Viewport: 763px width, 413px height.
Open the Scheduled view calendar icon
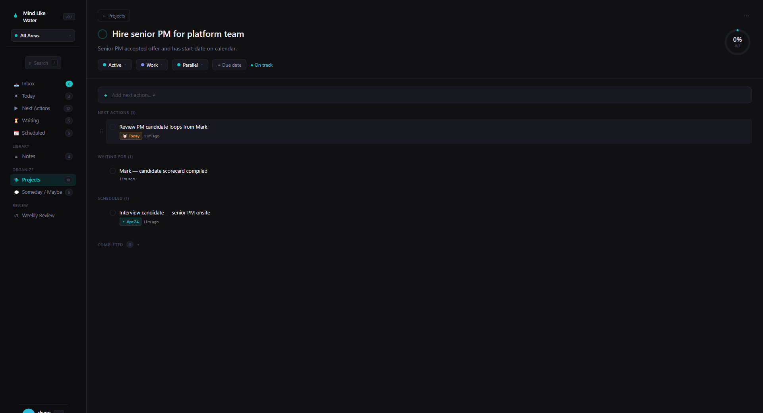[x=16, y=133]
